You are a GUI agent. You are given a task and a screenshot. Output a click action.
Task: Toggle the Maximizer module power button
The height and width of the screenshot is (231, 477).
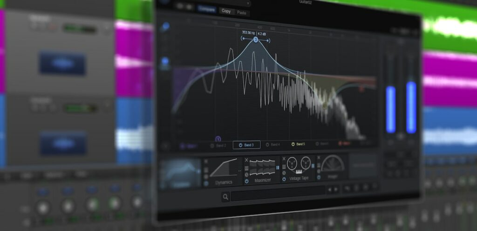246,180
